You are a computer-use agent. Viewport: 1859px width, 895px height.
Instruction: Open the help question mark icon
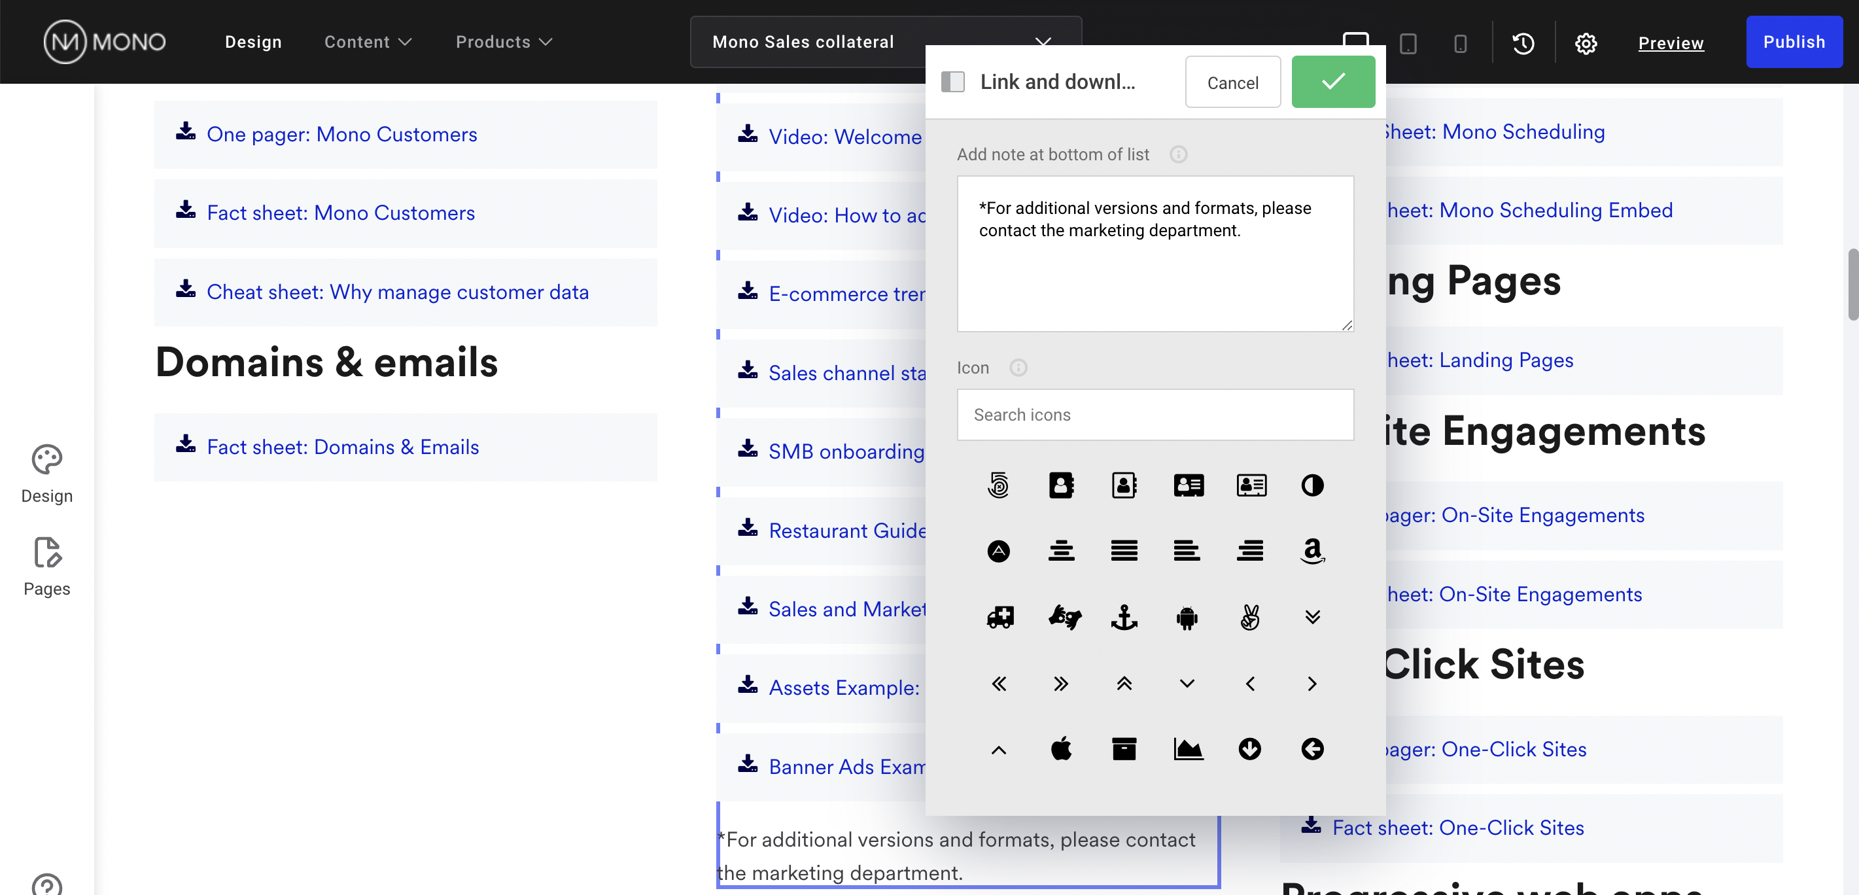point(47,885)
